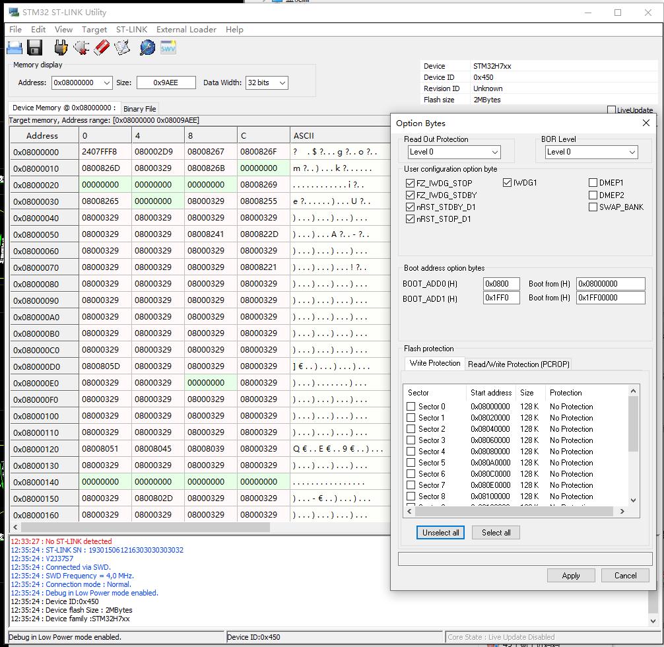
Task: Uncheck the nRST_STDBY_D1 option
Action: point(410,207)
